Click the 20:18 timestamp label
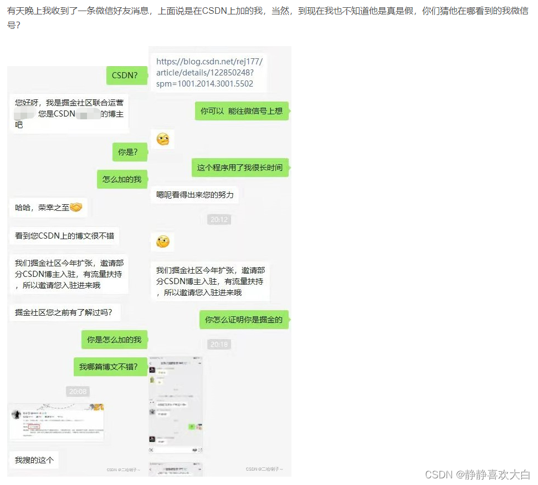Viewport: 538px width, 485px height. tap(219, 345)
